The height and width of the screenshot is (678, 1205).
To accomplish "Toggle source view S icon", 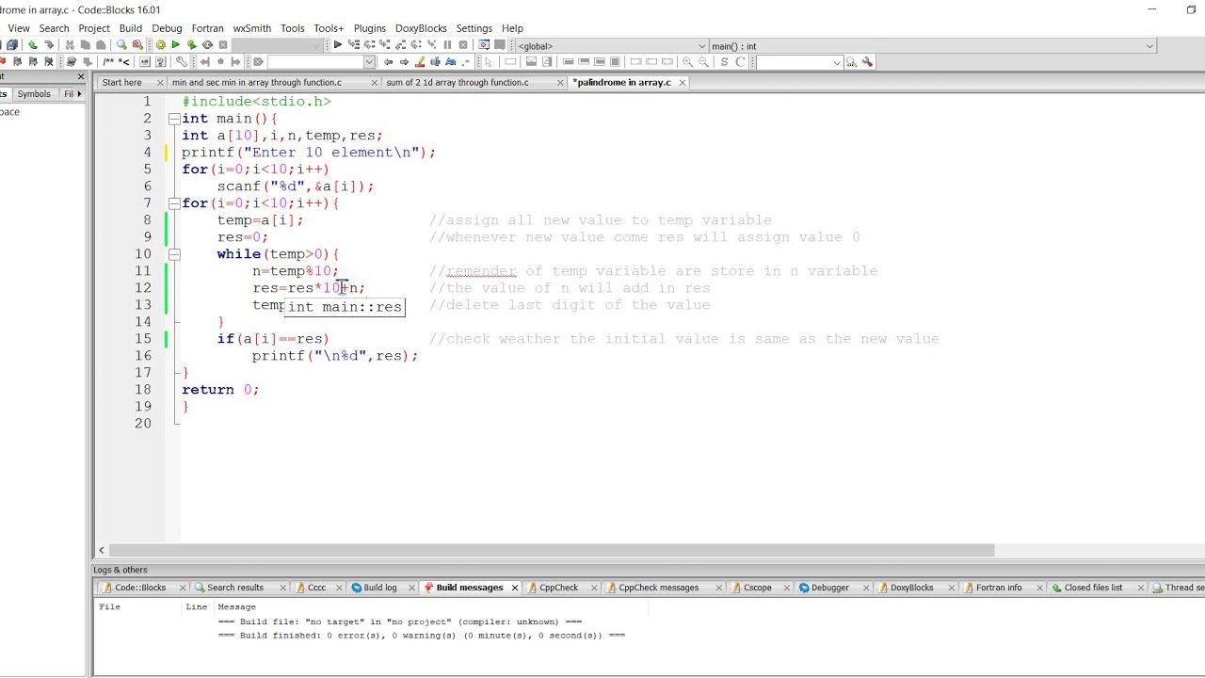I will pyautogui.click(x=724, y=62).
